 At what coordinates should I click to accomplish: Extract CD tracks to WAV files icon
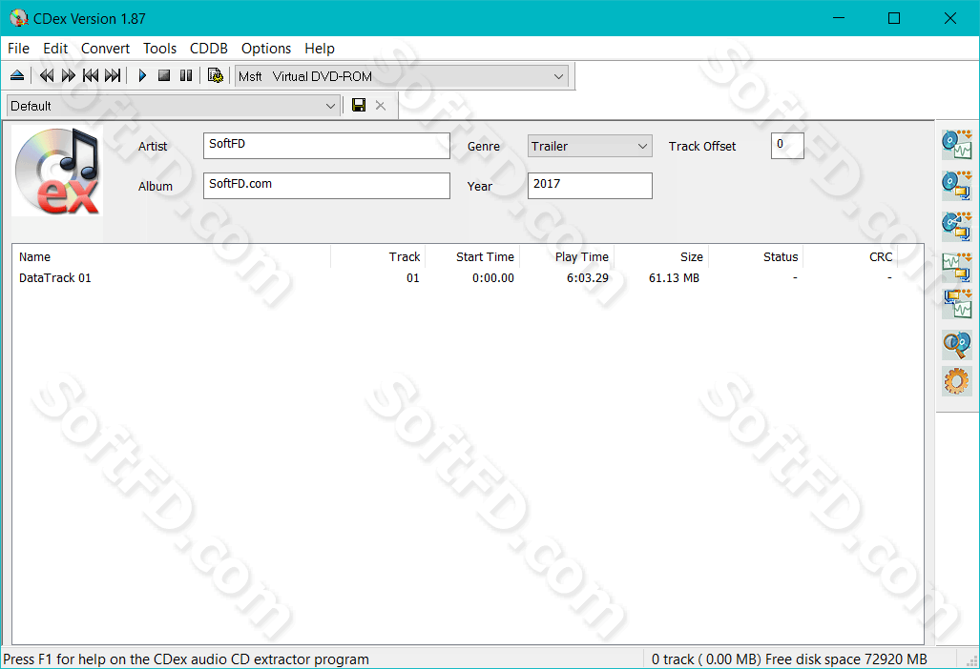957,145
